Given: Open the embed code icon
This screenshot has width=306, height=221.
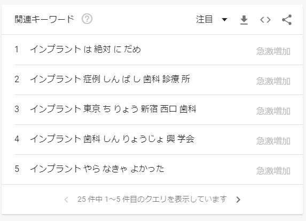Looking at the screenshot, I should point(265,20).
